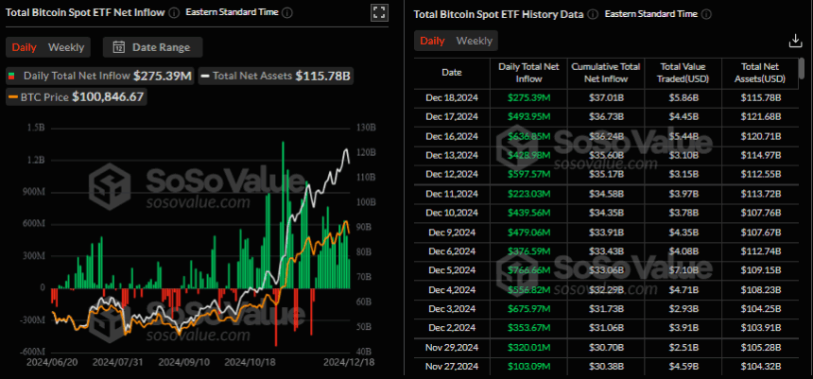This screenshot has height=379, width=813.
Task: Click the orange line swatch of BTC Price
Action: point(12,96)
